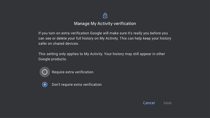Screen dimensions: 210x118
Task: Click the 'Require extra verification' label text
Action: pos(72,72)
